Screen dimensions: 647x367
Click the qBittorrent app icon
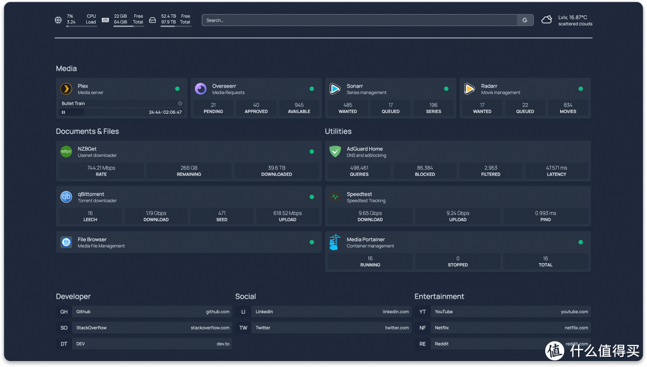click(x=66, y=197)
